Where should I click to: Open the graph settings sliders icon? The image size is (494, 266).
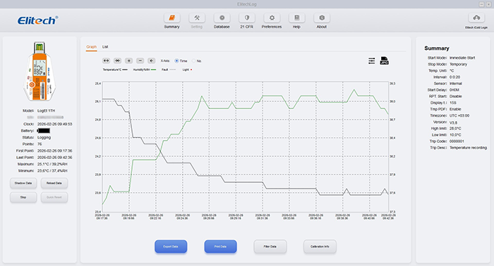(372, 61)
